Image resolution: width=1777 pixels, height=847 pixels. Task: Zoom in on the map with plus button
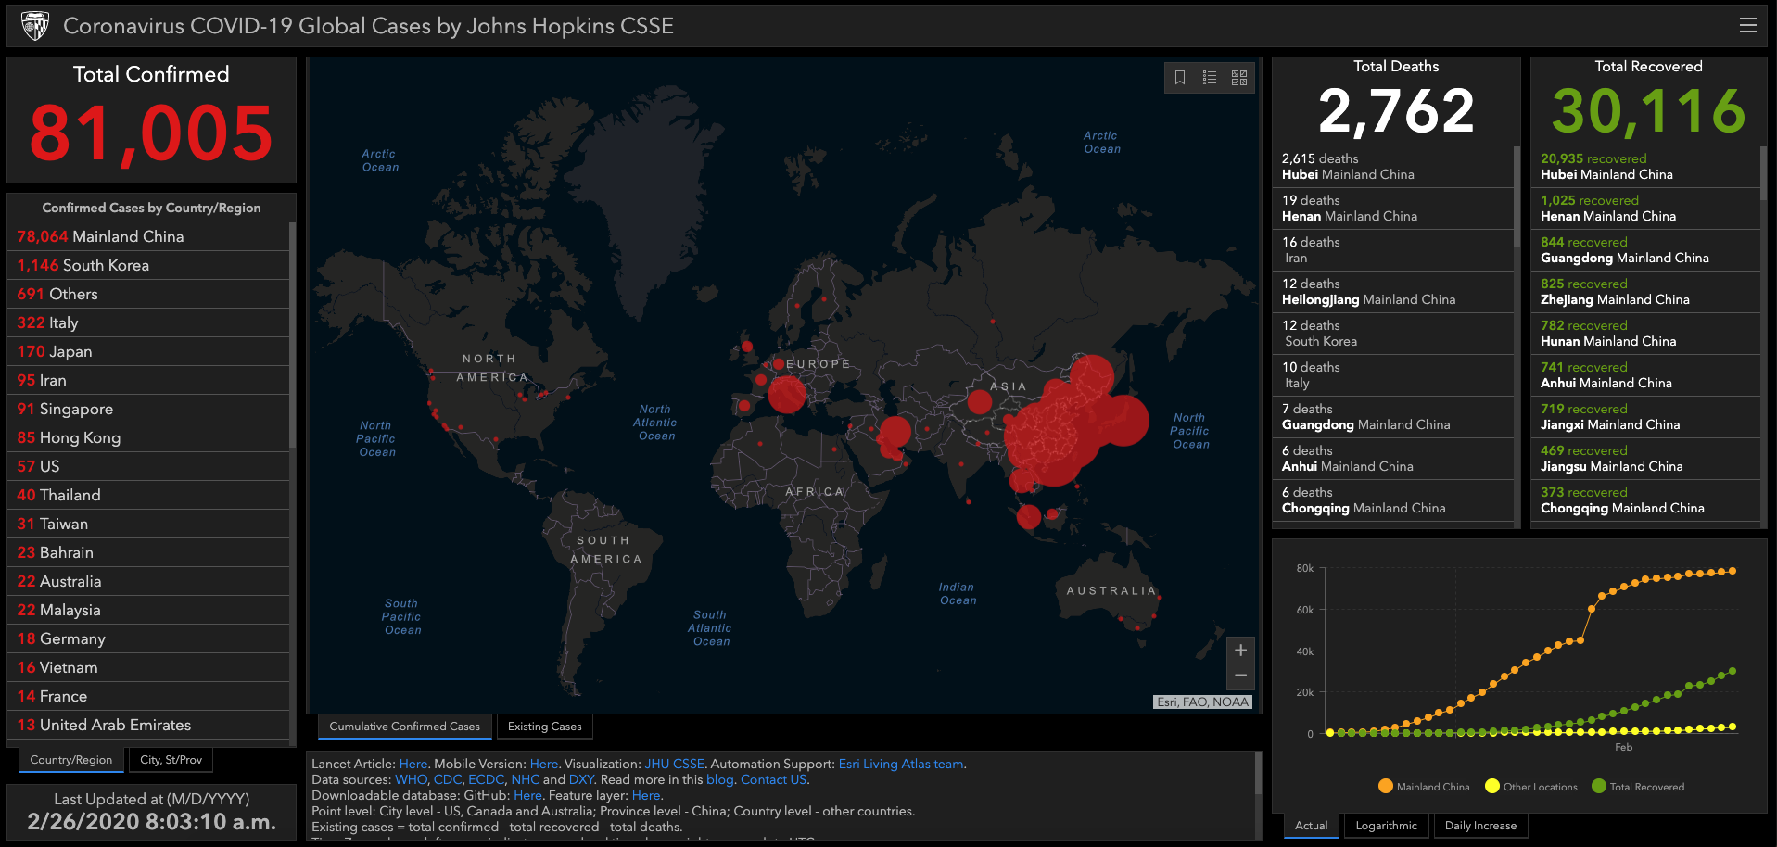click(x=1240, y=651)
